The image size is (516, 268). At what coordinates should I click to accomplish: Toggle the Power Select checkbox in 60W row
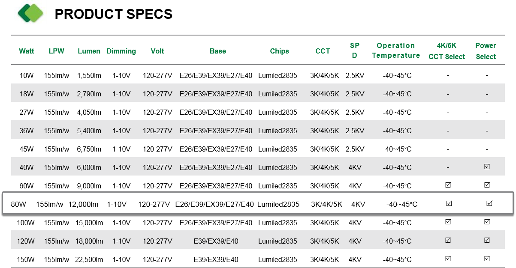[x=487, y=185]
